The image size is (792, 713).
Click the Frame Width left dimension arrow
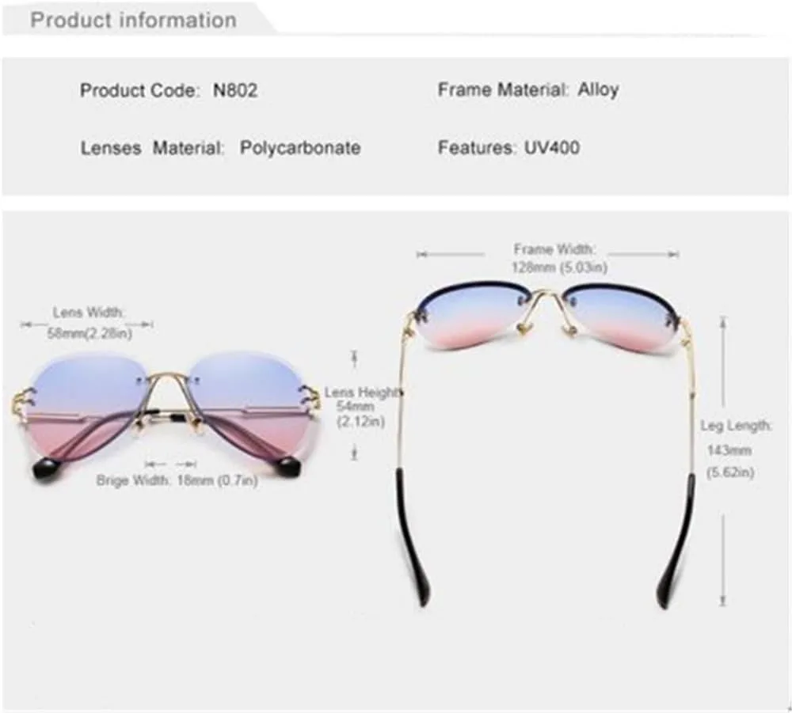point(451,254)
